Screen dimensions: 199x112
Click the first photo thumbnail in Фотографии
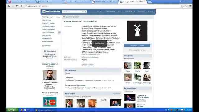click(x=69, y=103)
